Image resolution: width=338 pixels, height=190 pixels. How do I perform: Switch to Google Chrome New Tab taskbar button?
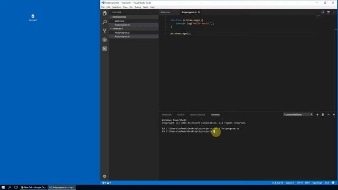tap(33, 187)
